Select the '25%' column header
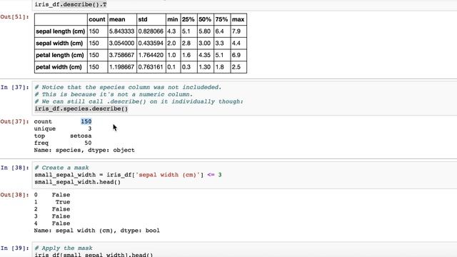This screenshot has width=457, height=257. 189,19
